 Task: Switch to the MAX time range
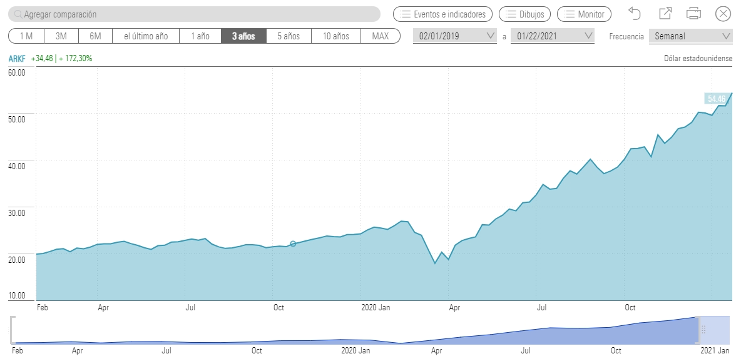(381, 36)
